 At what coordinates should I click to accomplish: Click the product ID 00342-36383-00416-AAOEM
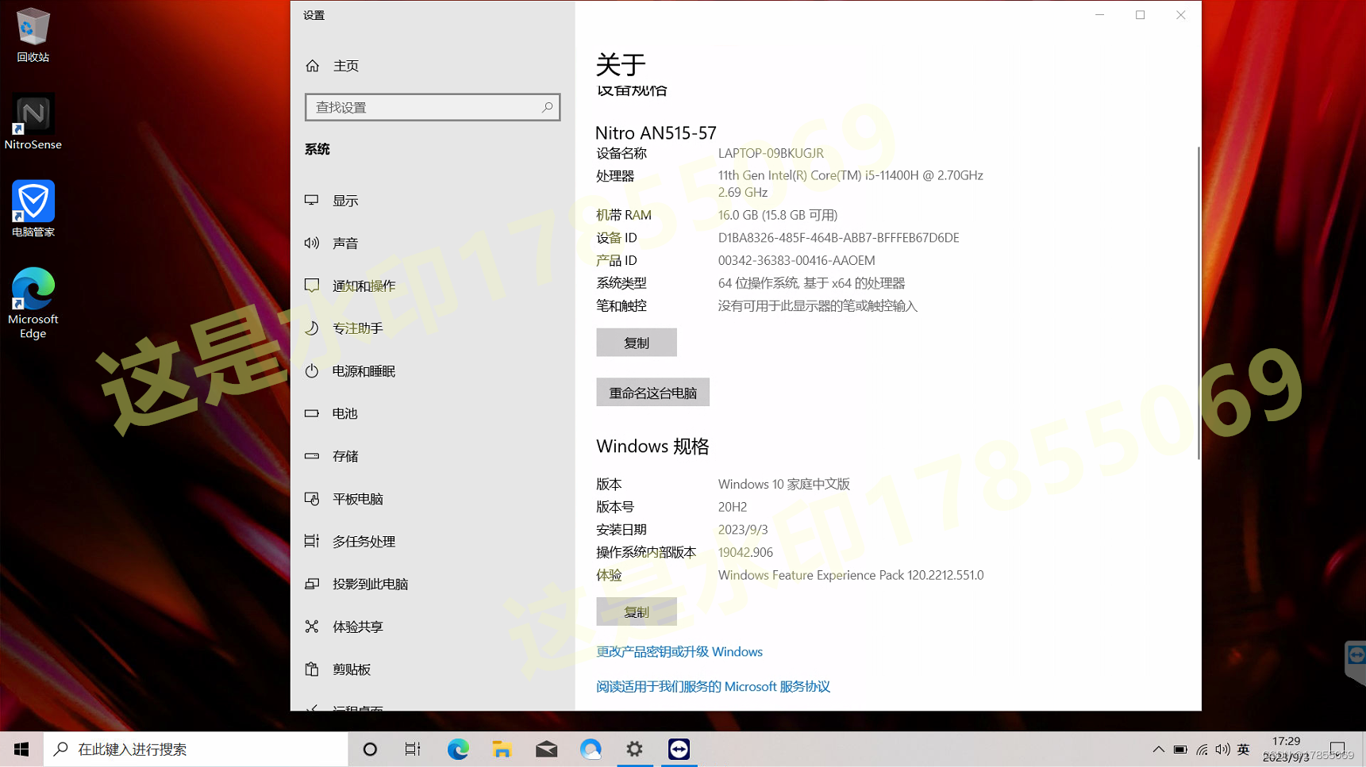click(797, 260)
